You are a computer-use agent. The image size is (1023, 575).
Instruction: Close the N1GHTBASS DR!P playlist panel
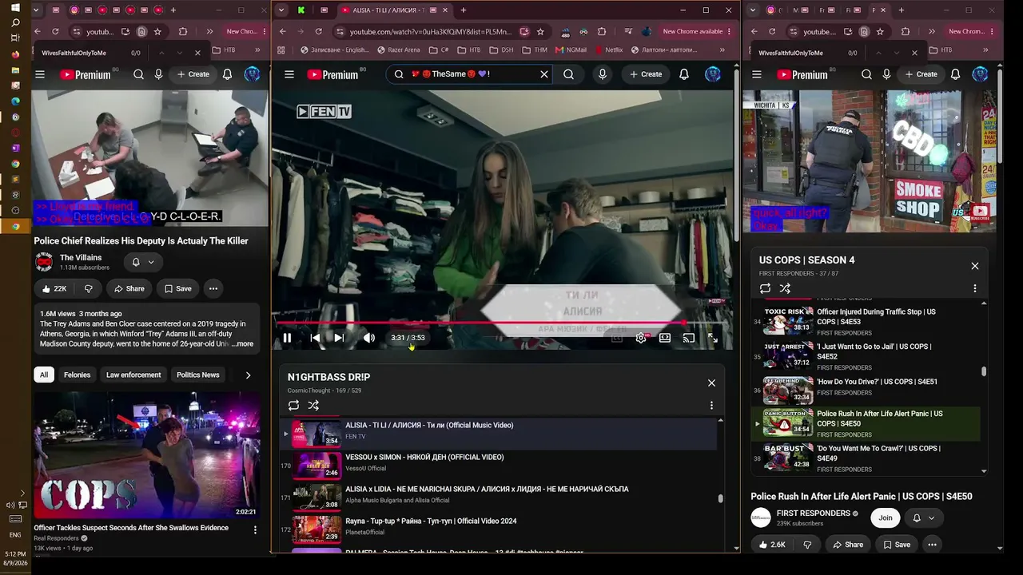(711, 383)
